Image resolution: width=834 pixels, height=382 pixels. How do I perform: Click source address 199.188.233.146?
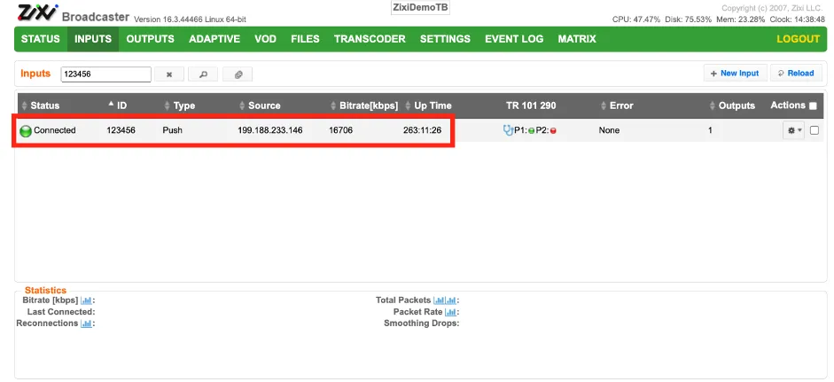[x=270, y=130]
